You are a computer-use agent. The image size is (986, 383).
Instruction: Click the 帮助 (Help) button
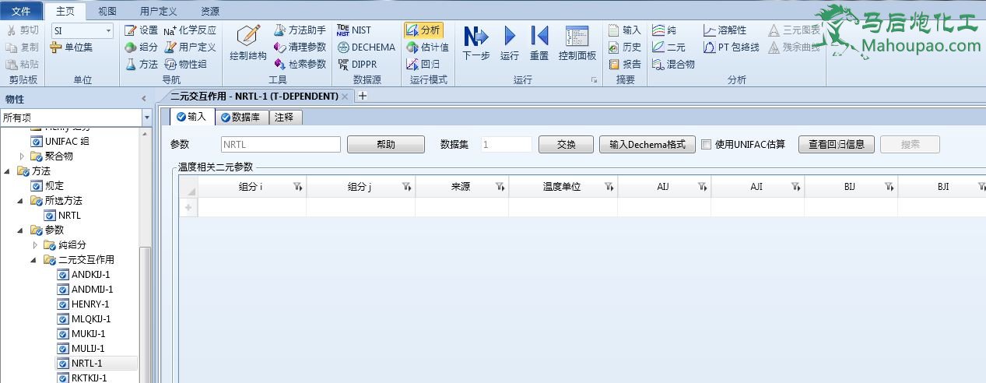(x=385, y=144)
